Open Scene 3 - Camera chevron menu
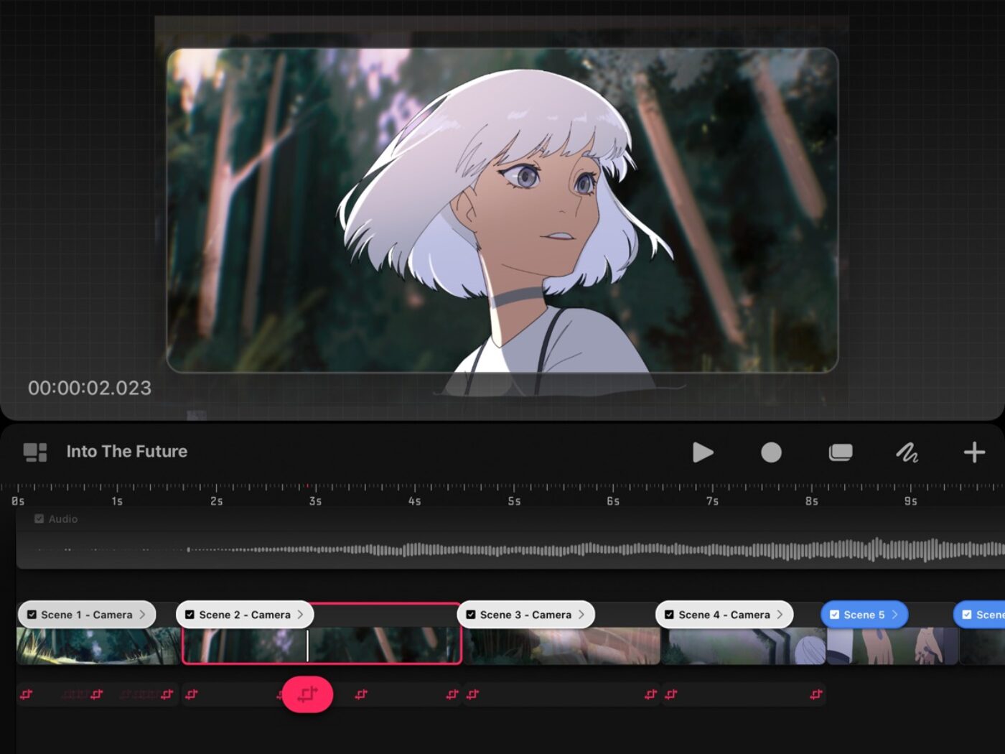 [x=583, y=614]
